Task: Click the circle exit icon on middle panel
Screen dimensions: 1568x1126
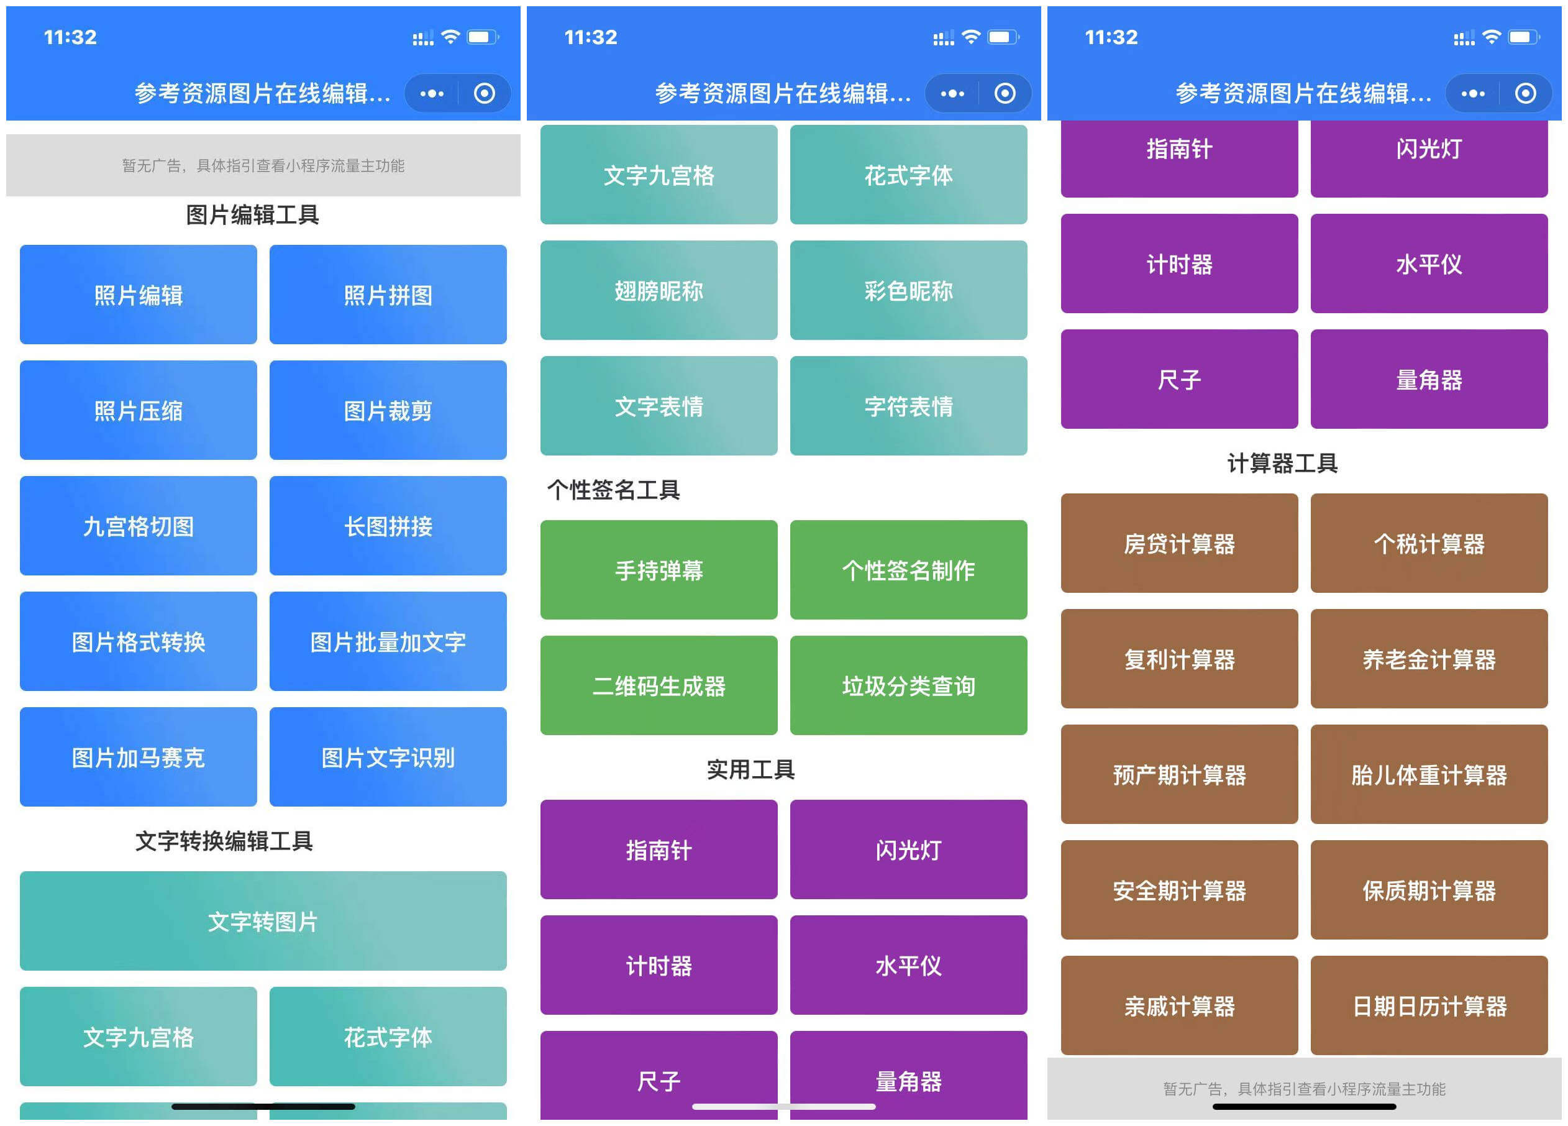Action: [x=1005, y=93]
